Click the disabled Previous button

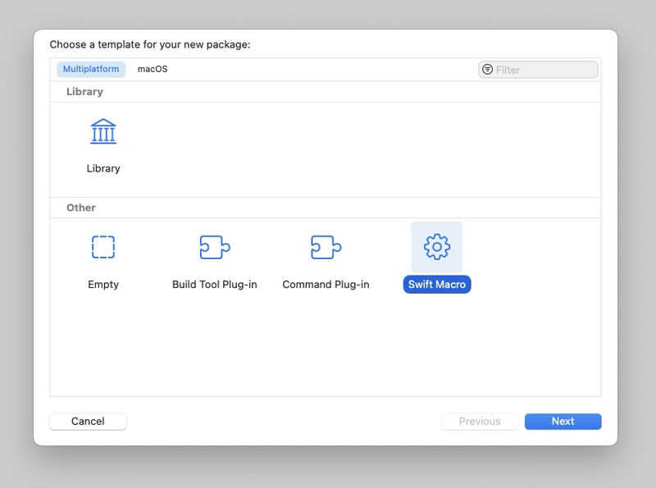(480, 421)
